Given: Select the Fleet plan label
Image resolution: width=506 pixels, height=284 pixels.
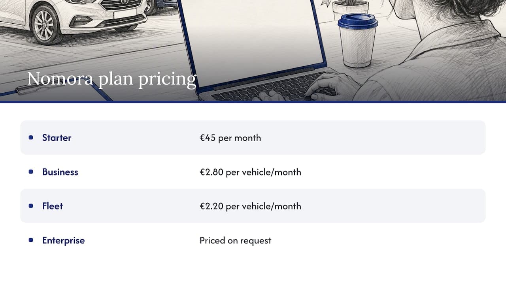Looking at the screenshot, I should coord(53,206).
